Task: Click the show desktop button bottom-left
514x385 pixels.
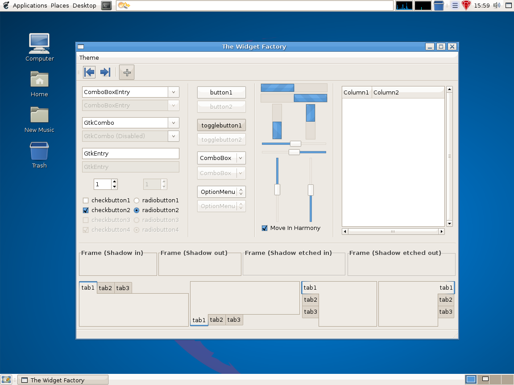Action: [x=6, y=380]
